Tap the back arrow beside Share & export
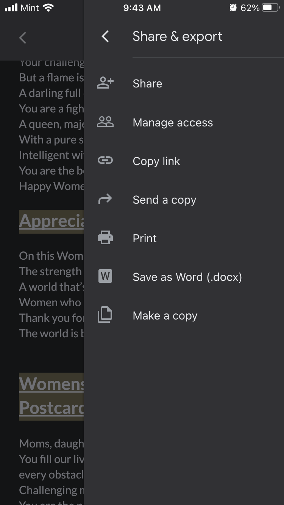 coord(105,37)
